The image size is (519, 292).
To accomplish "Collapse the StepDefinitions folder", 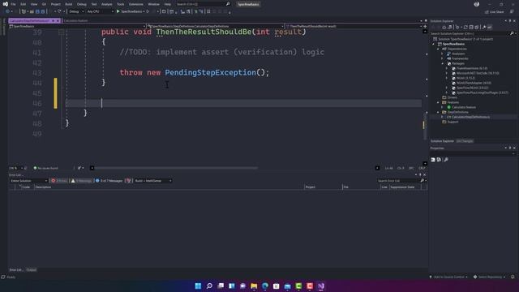I will (438, 112).
